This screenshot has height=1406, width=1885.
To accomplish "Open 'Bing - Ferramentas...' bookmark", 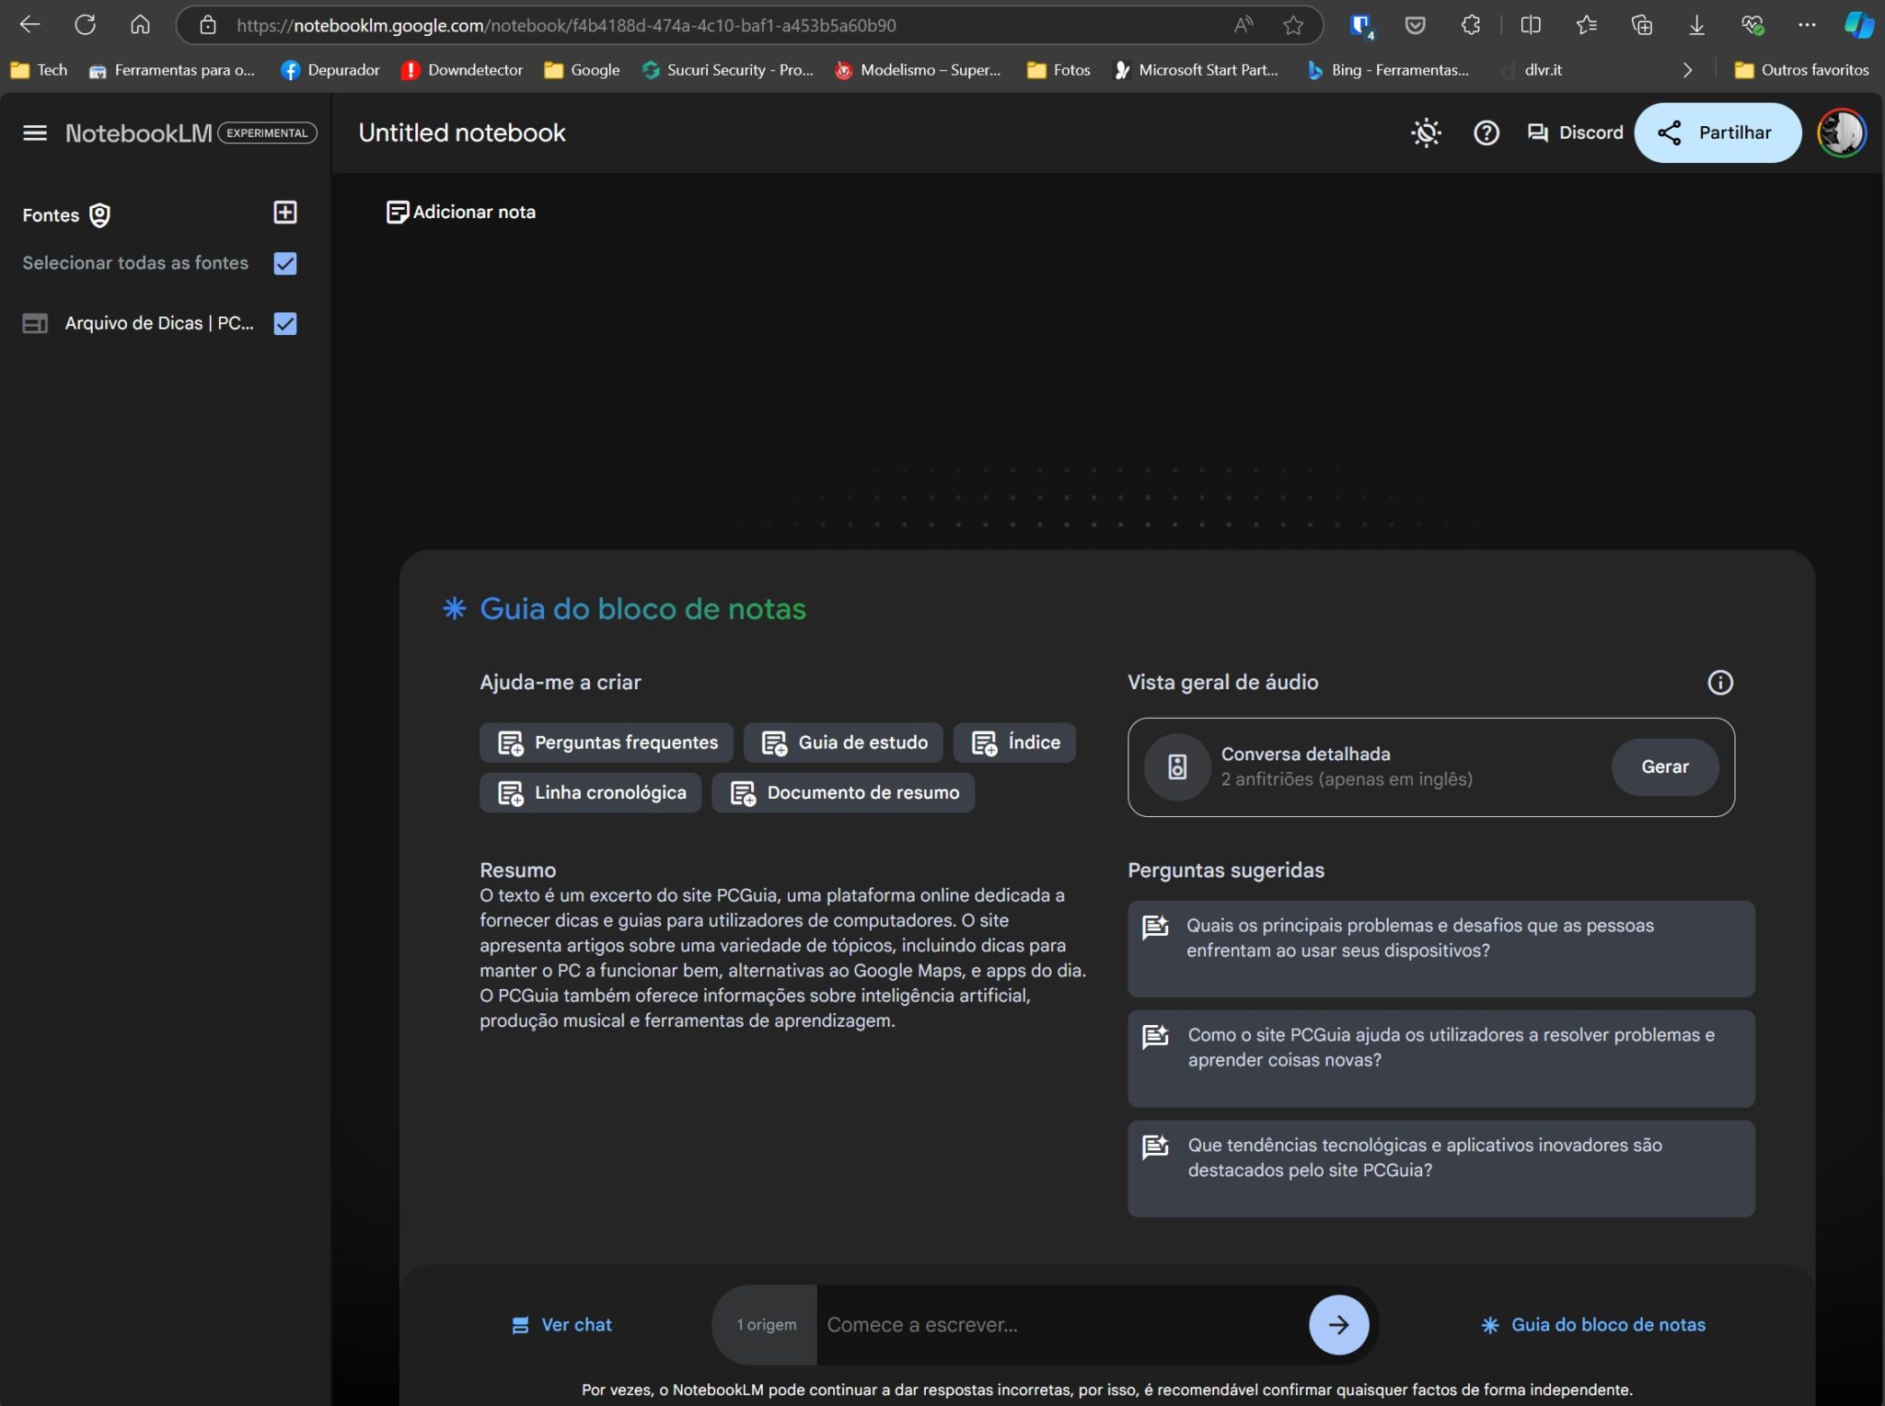I will pos(1388,70).
